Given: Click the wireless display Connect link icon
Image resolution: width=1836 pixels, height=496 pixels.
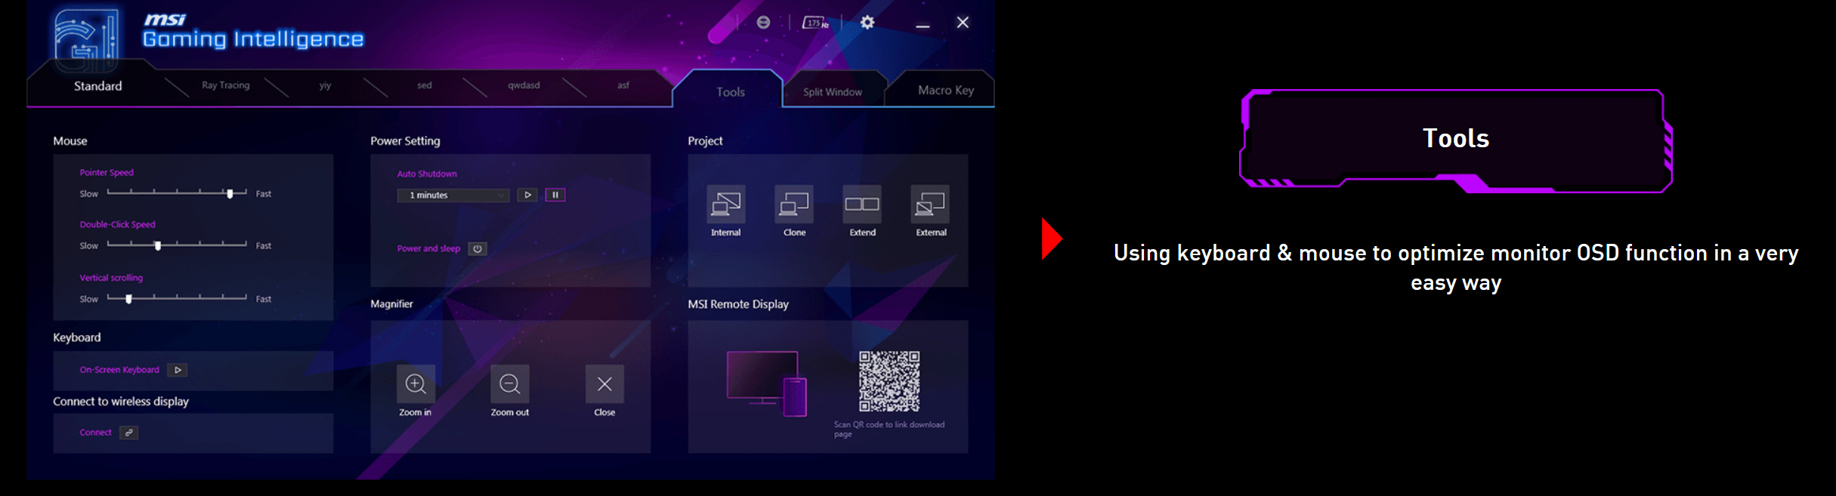Looking at the screenshot, I should (129, 433).
